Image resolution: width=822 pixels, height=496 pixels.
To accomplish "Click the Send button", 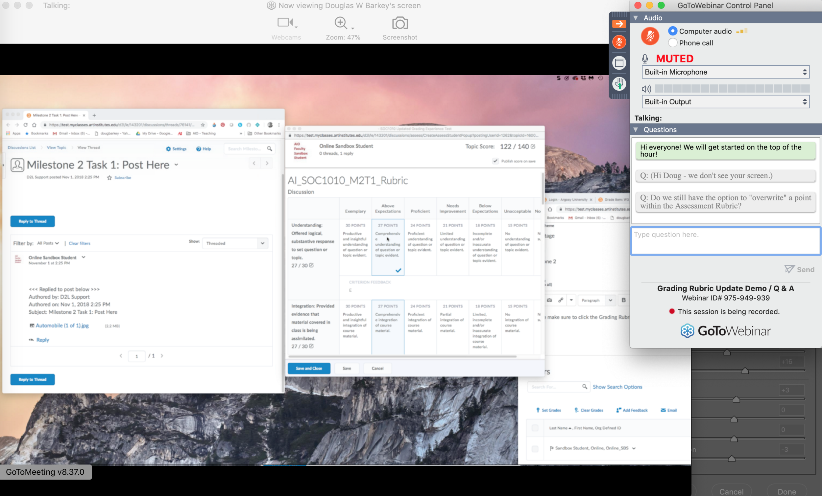I will (x=799, y=269).
